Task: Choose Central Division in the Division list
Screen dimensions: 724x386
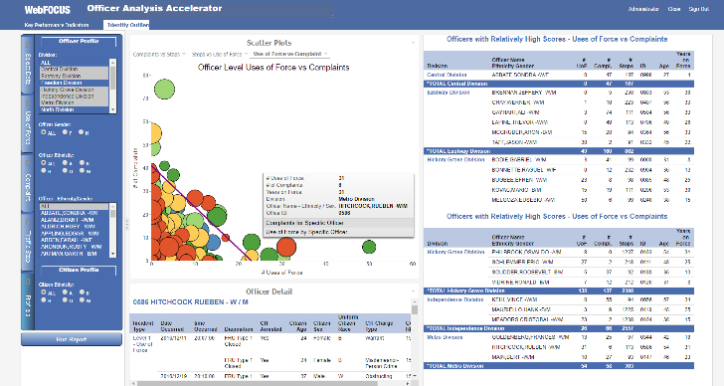Action: 75,70
